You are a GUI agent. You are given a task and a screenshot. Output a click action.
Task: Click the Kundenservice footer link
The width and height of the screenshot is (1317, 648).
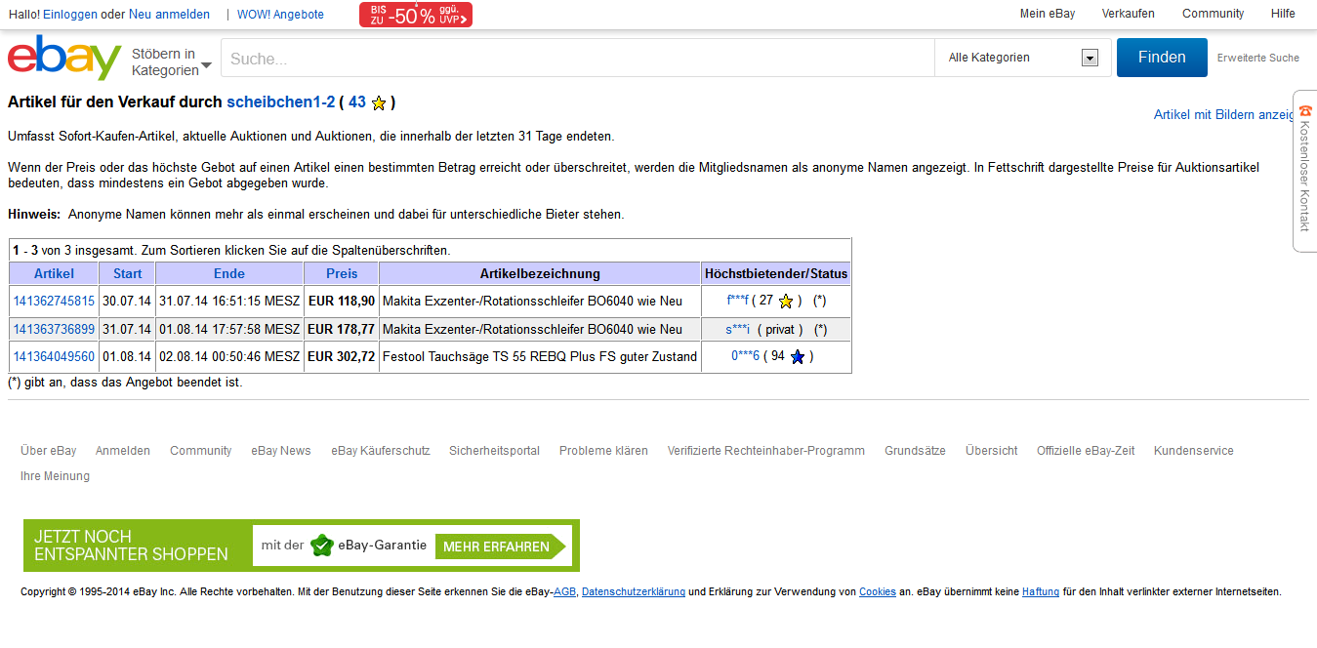coord(1194,451)
